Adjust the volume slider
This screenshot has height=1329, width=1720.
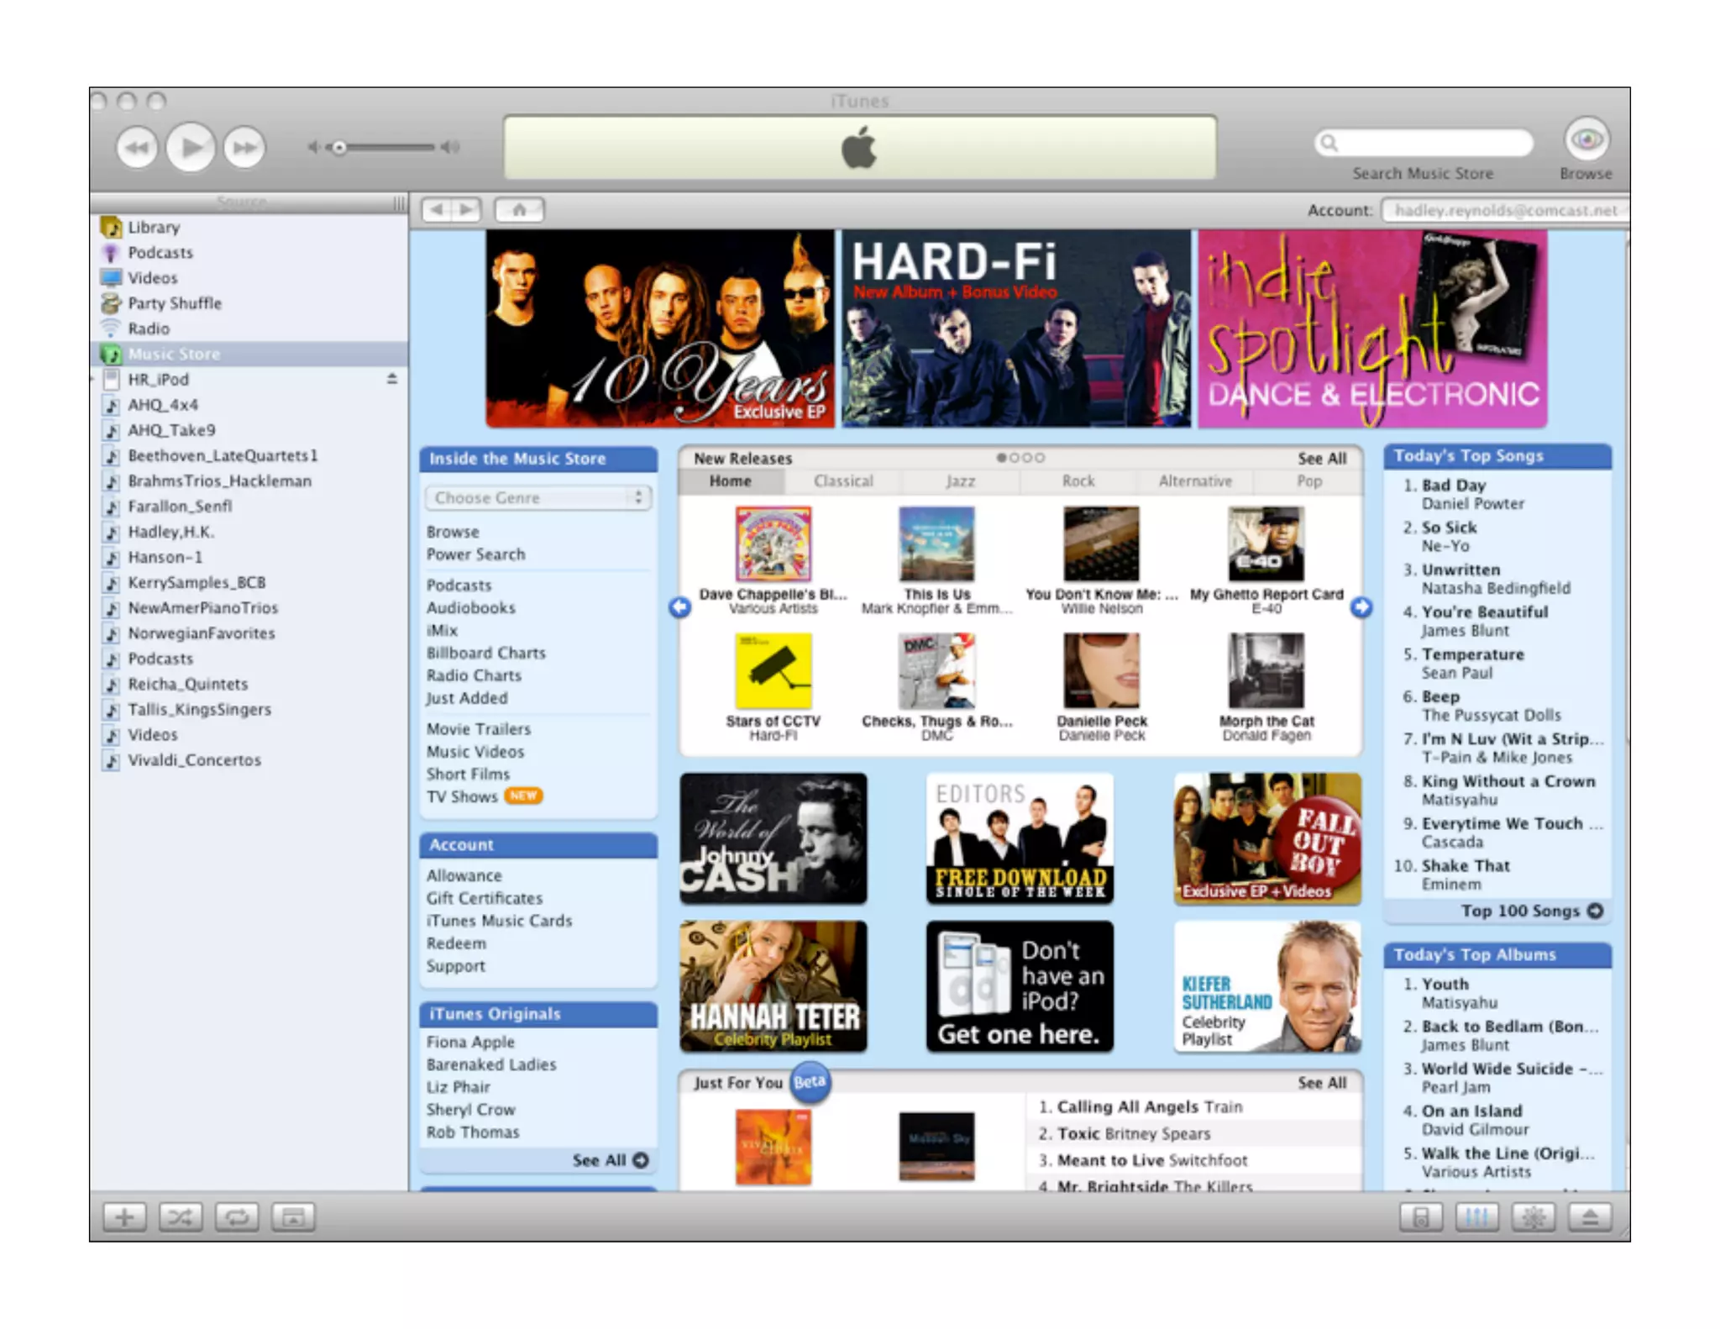tap(340, 148)
